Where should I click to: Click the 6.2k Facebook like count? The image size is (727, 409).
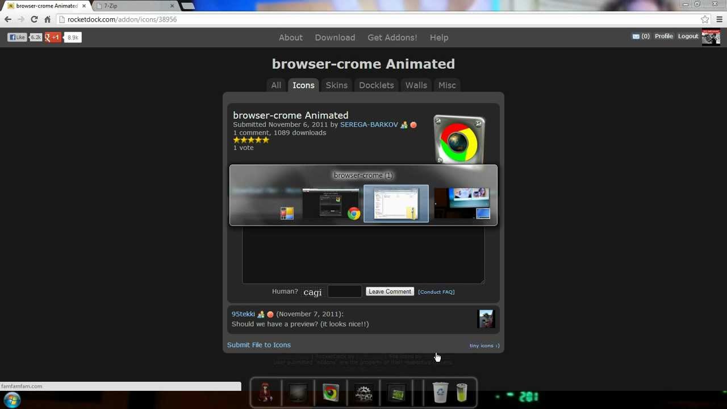pyautogui.click(x=36, y=37)
